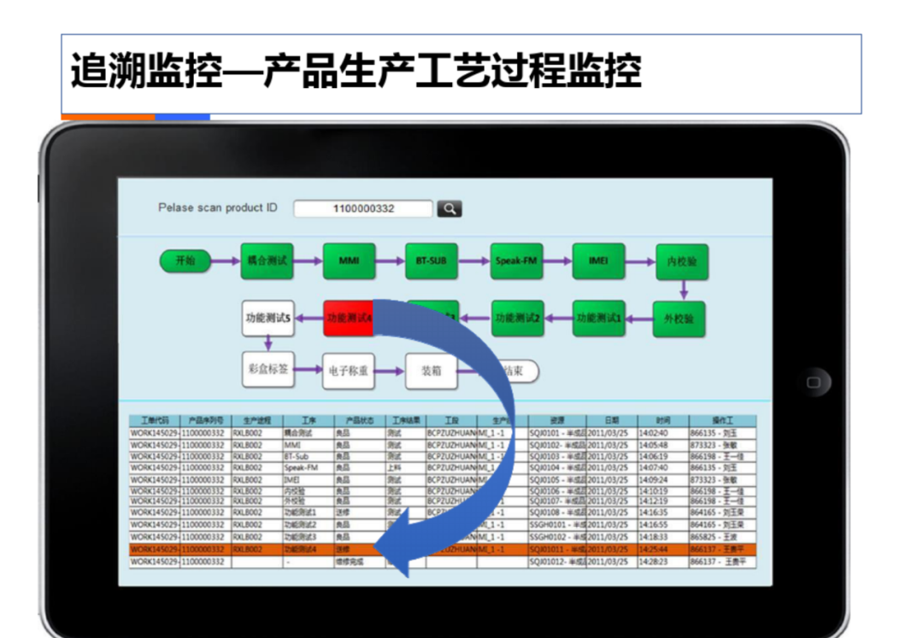923x638 pixels.
Task: Select the table cell with time 14:16:35
Action: tap(663, 512)
